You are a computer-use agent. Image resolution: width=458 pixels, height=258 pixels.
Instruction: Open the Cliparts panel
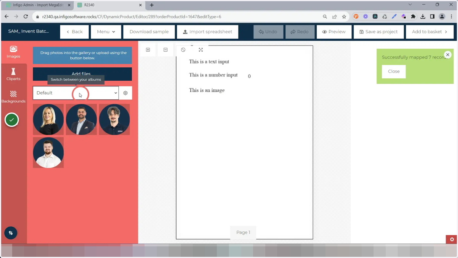point(13,75)
